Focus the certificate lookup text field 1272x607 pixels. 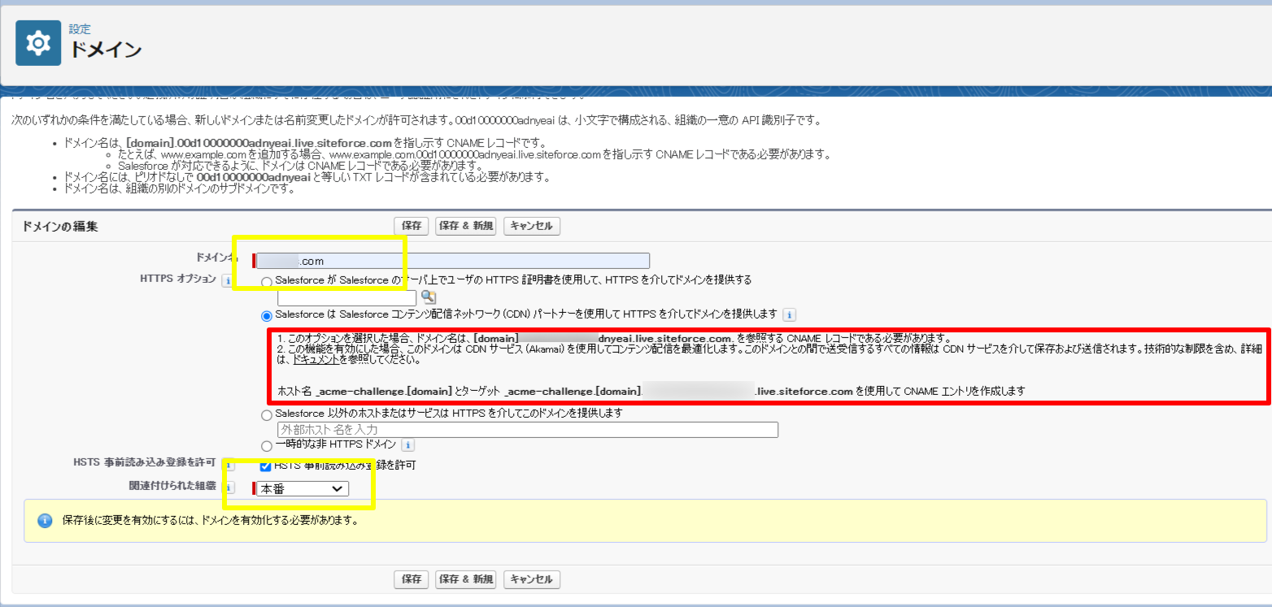347,297
